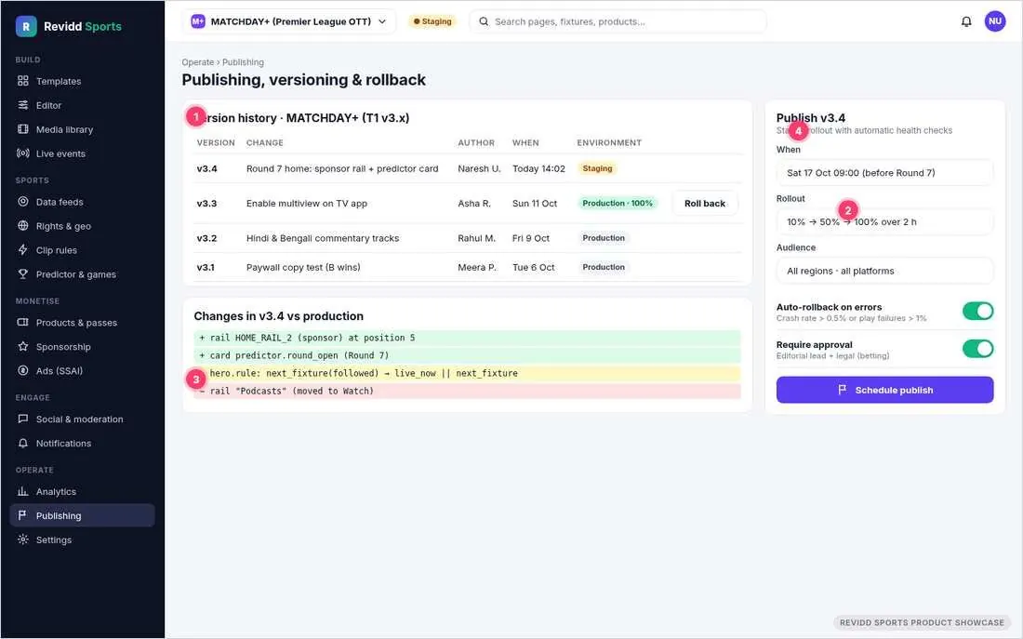Image resolution: width=1023 pixels, height=639 pixels.
Task: Click the Editor sliders icon
Action: click(23, 105)
